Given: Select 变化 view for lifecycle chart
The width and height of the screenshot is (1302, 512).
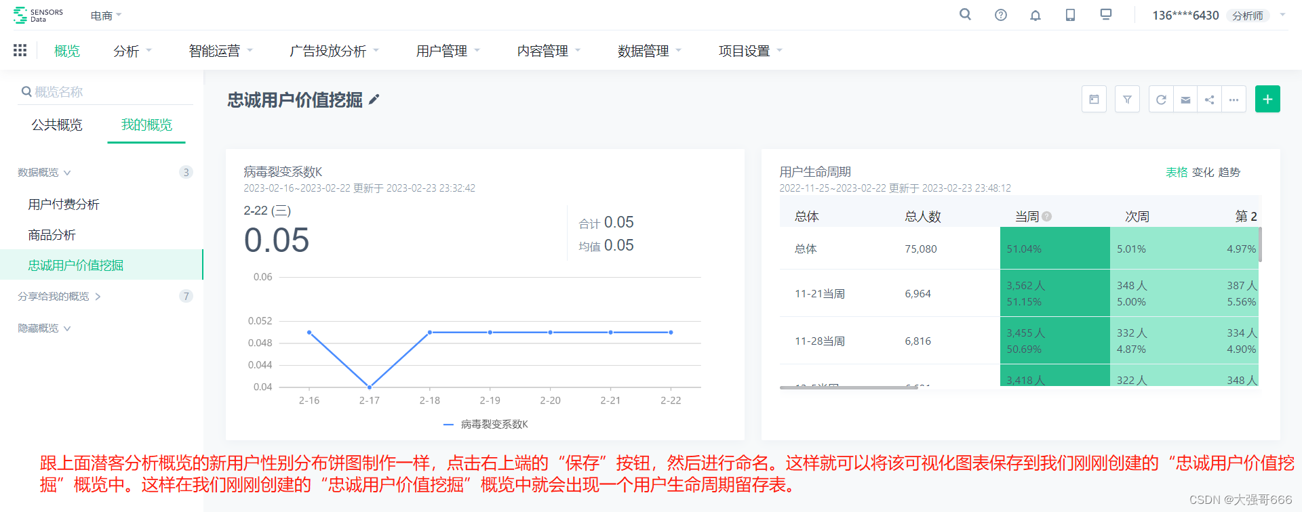Looking at the screenshot, I should click(1203, 172).
